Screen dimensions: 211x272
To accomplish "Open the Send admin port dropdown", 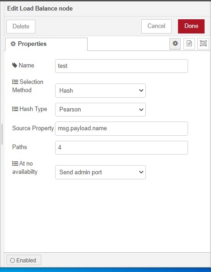I will 100,172.
